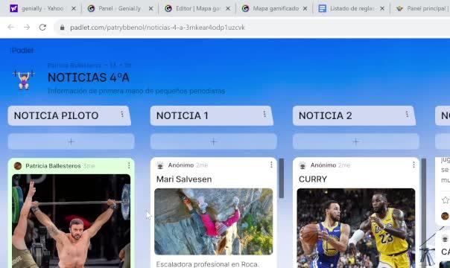Open NOTICIA 1 column three-dot menu
Screen dimensions: 450x268
264,115
